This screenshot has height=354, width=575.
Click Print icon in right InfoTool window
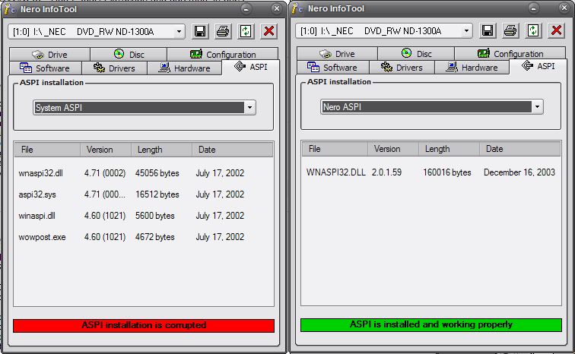point(510,30)
